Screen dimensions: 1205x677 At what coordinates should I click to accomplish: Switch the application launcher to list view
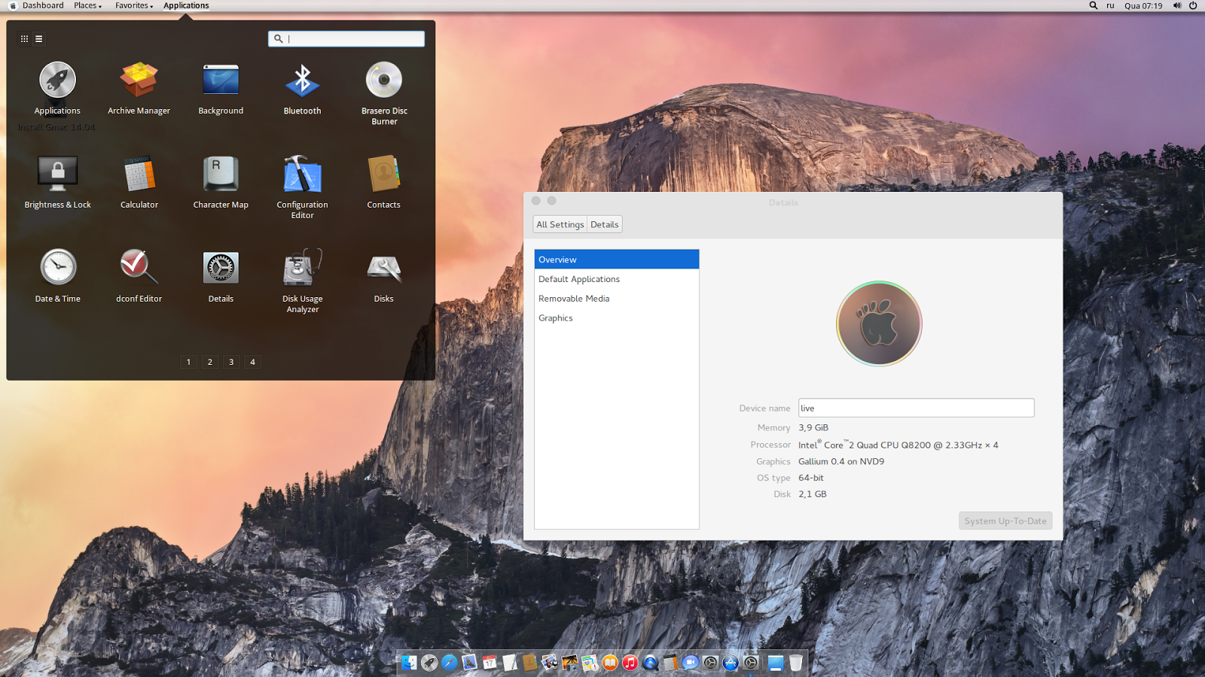38,38
